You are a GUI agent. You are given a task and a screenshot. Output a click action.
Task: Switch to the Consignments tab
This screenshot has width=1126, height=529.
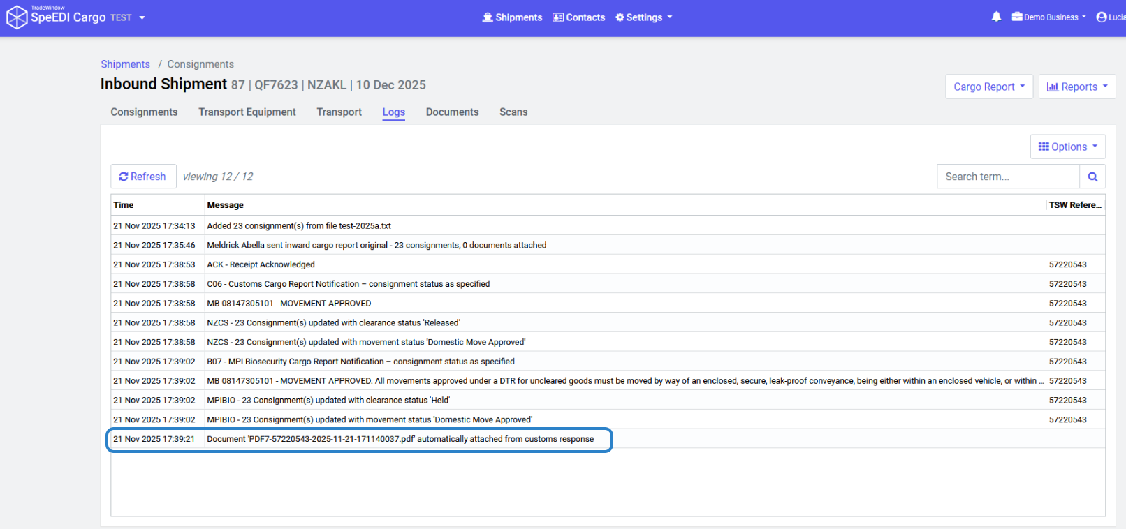144,112
